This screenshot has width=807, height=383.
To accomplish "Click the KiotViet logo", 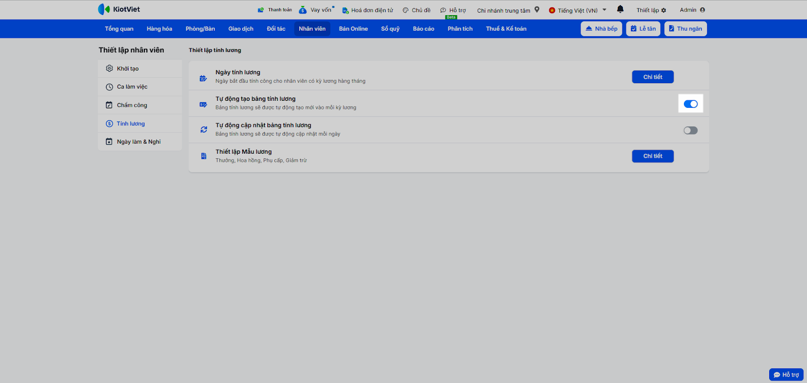I will coord(119,9).
